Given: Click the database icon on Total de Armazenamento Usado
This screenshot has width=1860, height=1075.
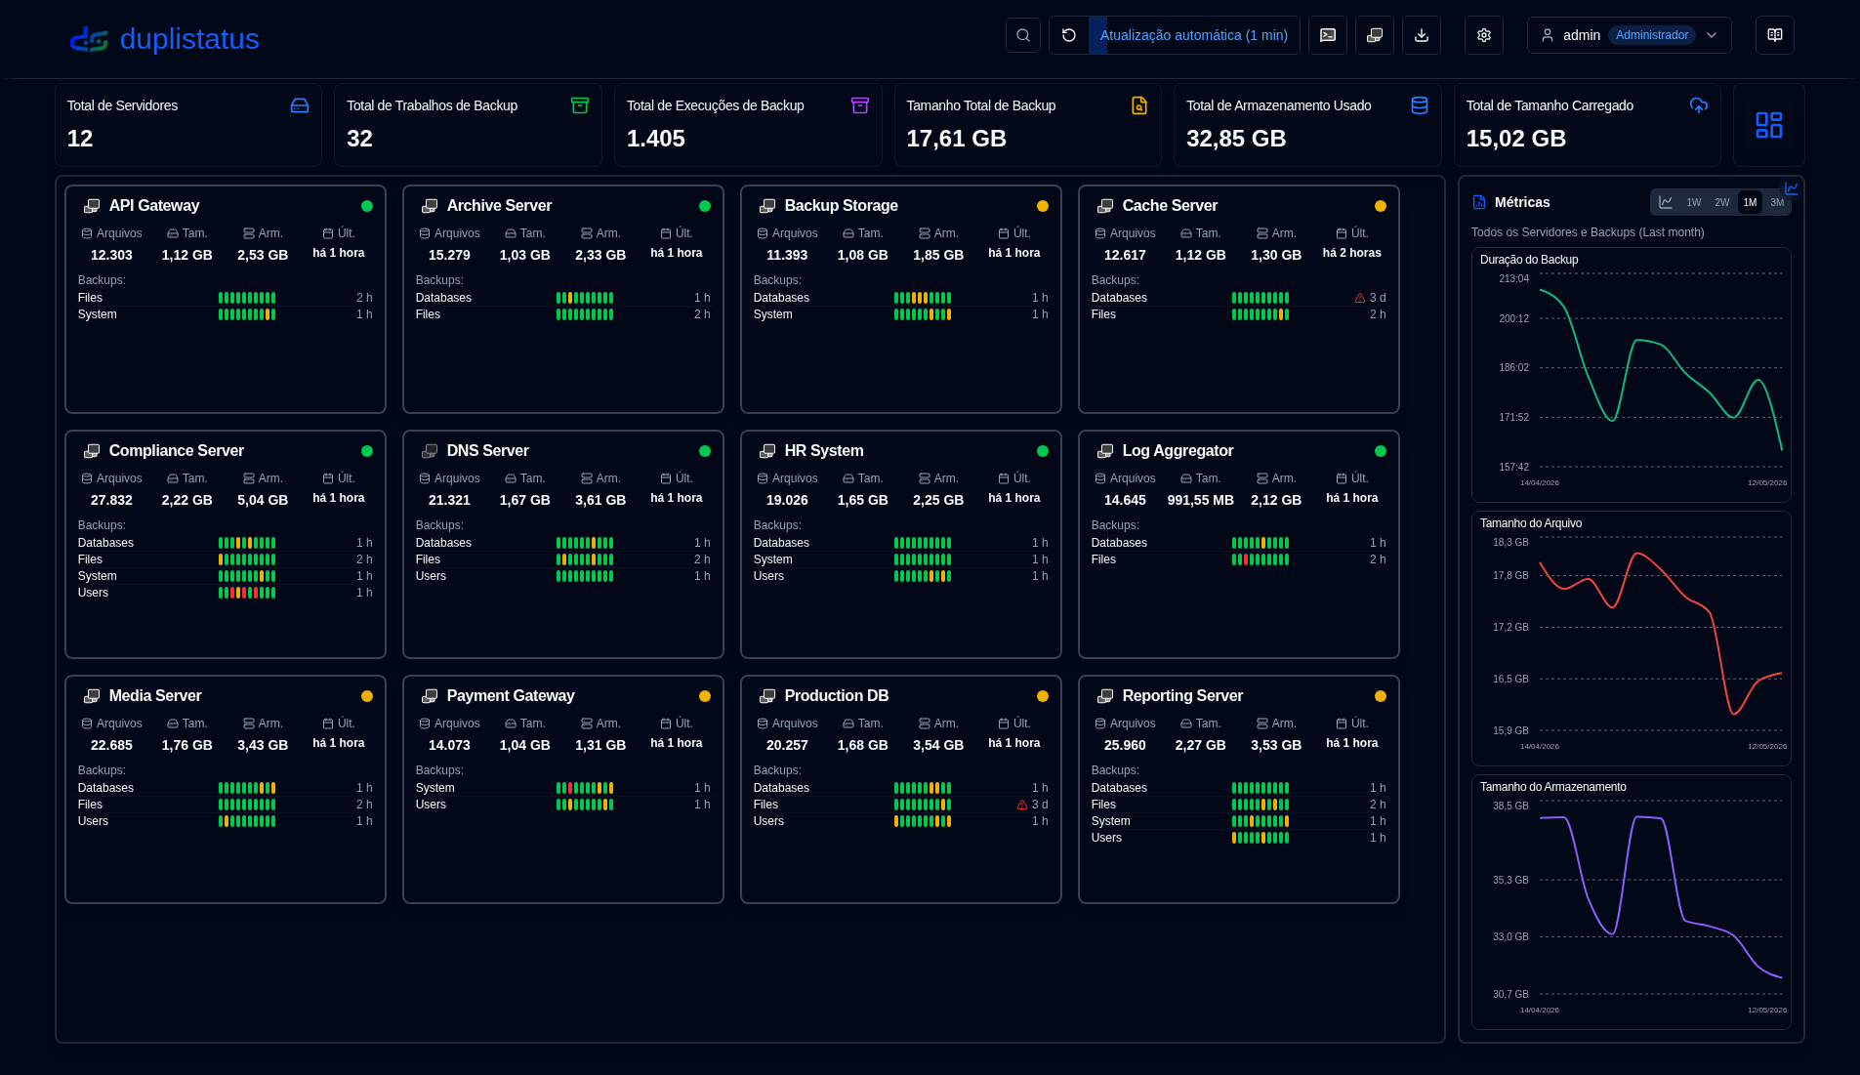Looking at the screenshot, I should tap(1420, 105).
